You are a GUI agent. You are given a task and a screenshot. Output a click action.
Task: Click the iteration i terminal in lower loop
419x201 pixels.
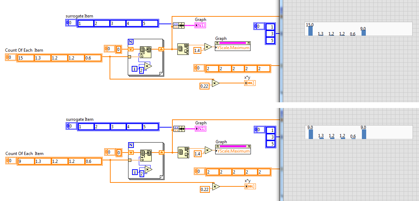135,173
